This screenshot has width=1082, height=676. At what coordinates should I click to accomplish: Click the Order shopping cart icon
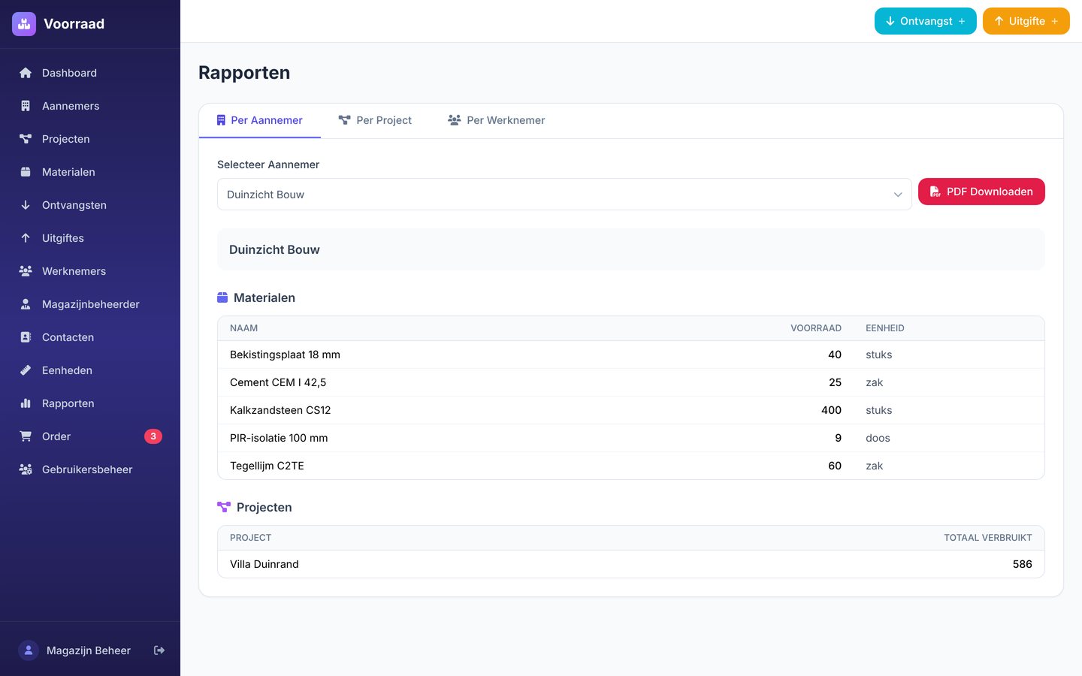pos(26,436)
